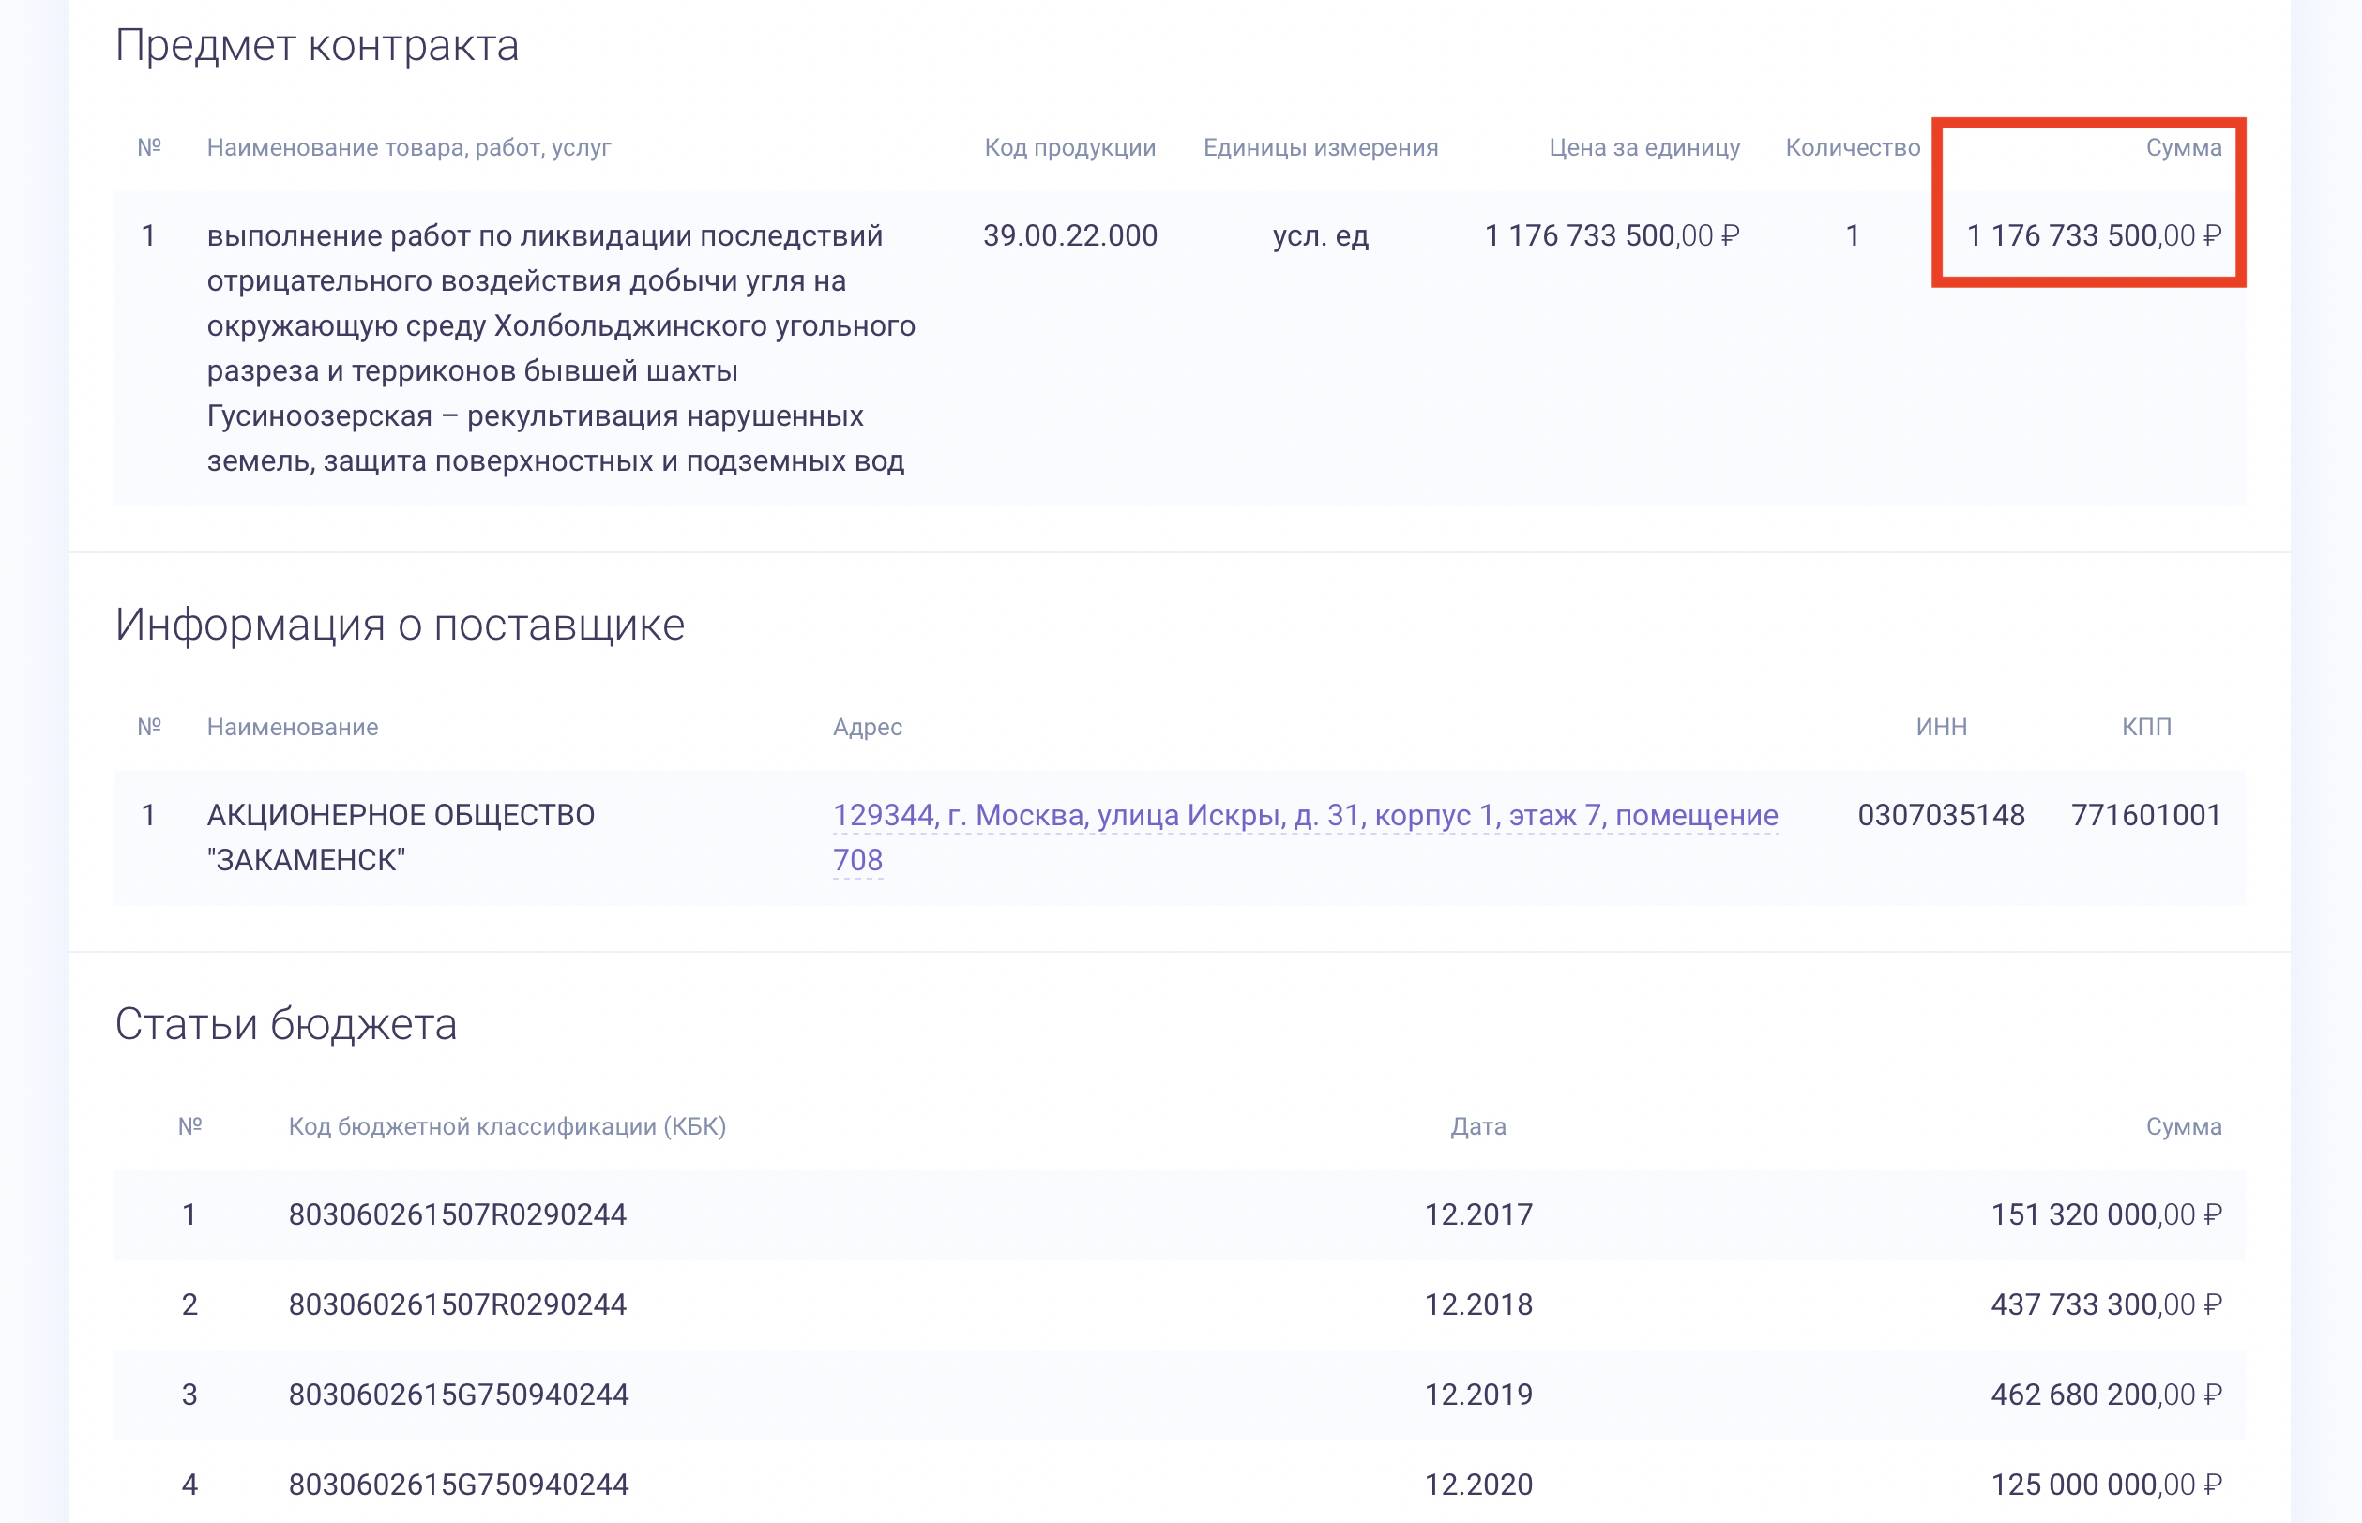Viewport: 2362px width, 1523px height.
Task: Select the date 12.2018
Action: click(1478, 1304)
